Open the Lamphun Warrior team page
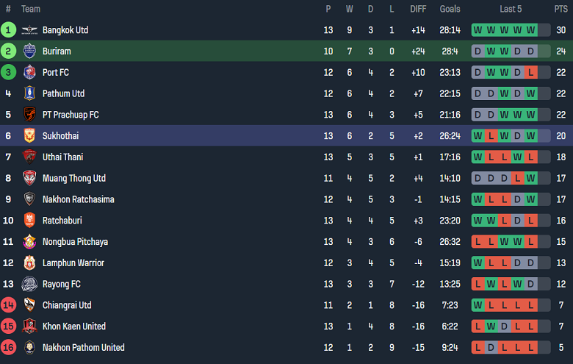 (x=73, y=263)
